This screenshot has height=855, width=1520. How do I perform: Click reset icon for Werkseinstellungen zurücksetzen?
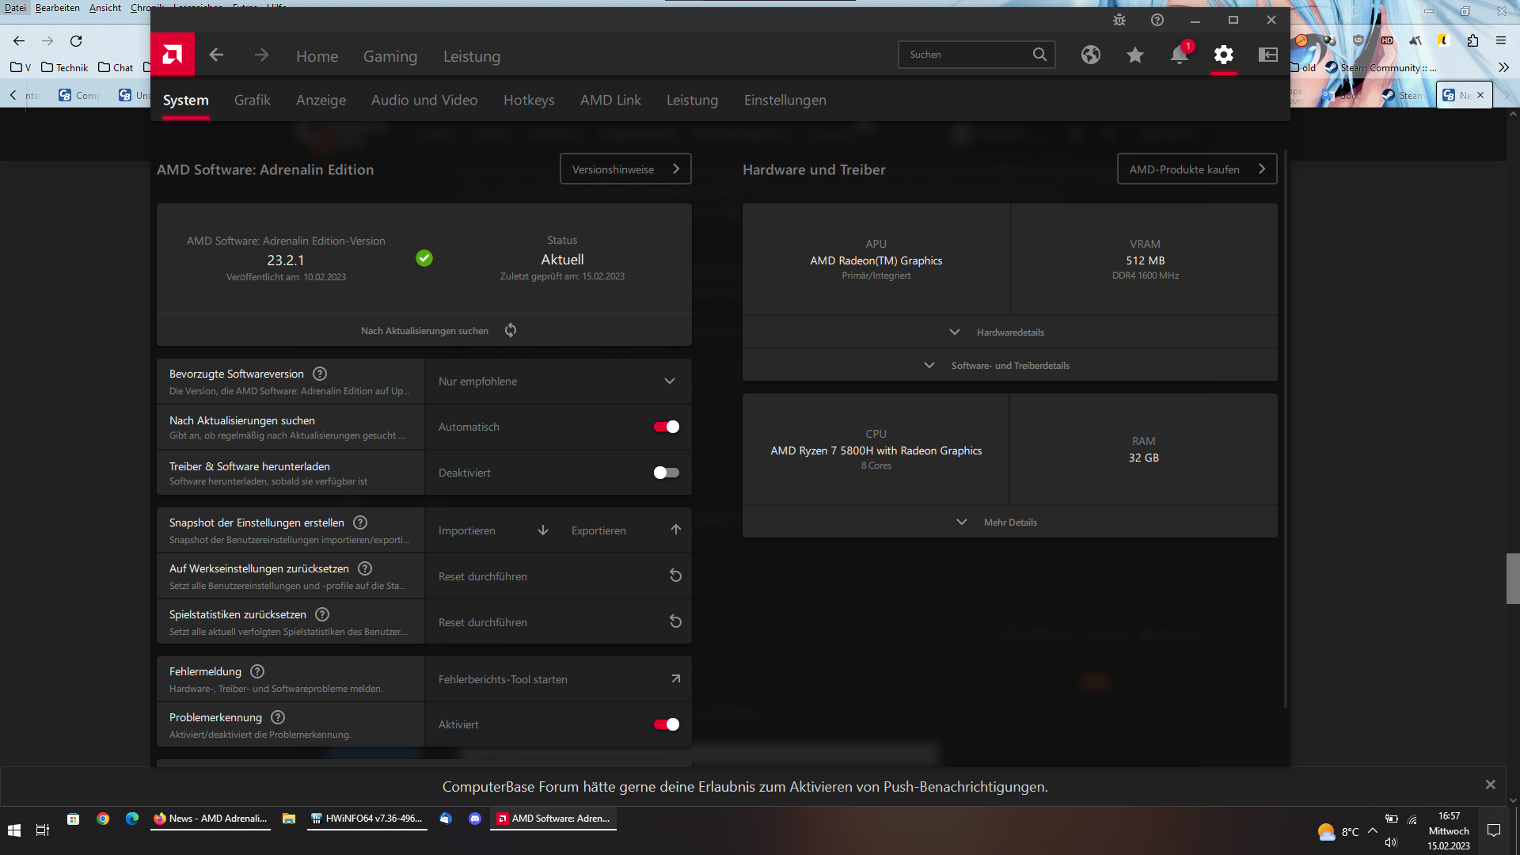(x=675, y=576)
